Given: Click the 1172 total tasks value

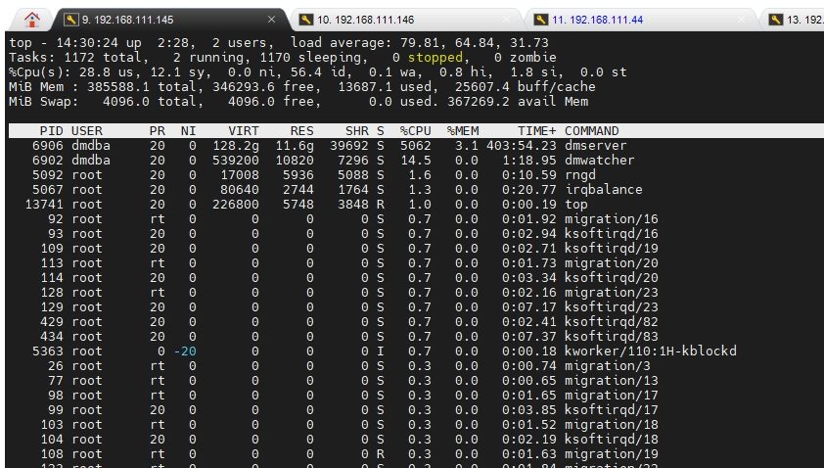Looking at the screenshot, I should (79, 58).
